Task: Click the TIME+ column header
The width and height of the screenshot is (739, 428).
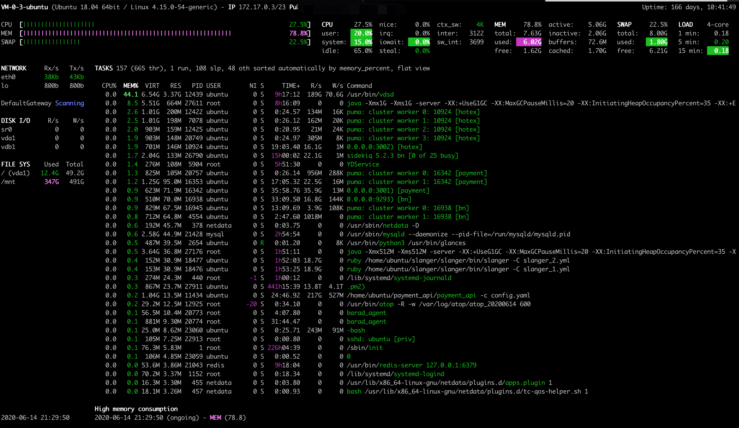Action: [291, 86]
